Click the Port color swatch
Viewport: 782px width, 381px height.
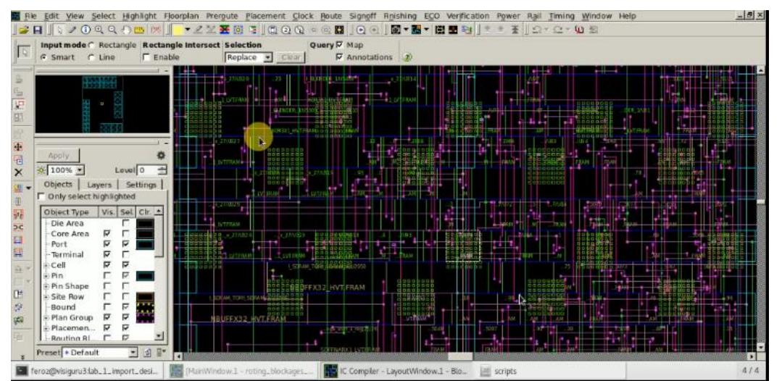tap(146, 244)
